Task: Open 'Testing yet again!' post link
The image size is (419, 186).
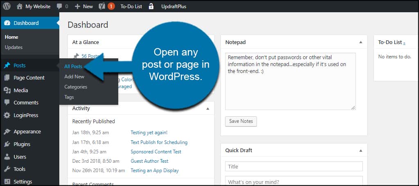Action: pyautogui.click(x=149, y=133)
